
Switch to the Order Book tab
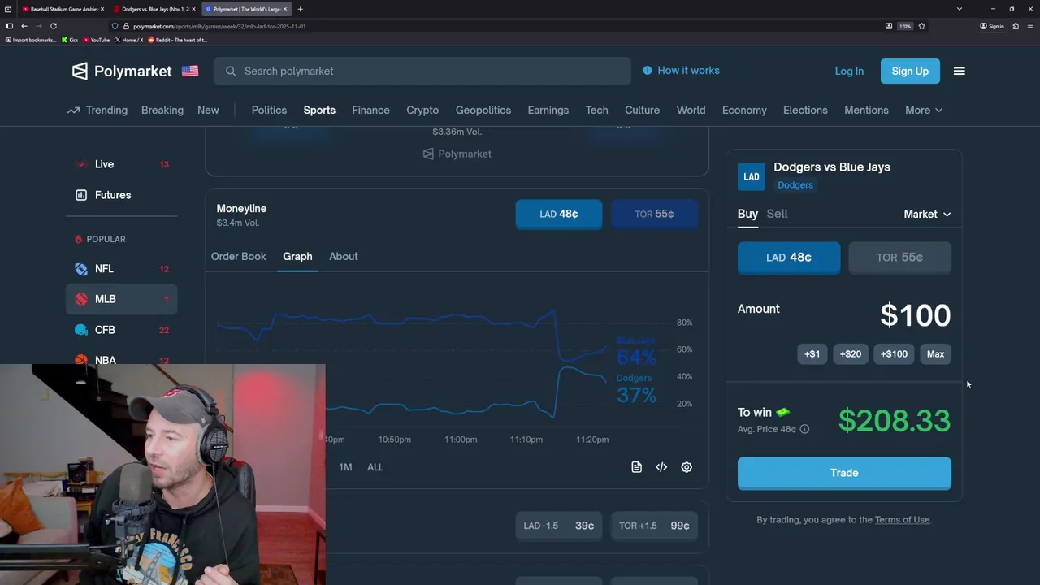coord(239,256)
